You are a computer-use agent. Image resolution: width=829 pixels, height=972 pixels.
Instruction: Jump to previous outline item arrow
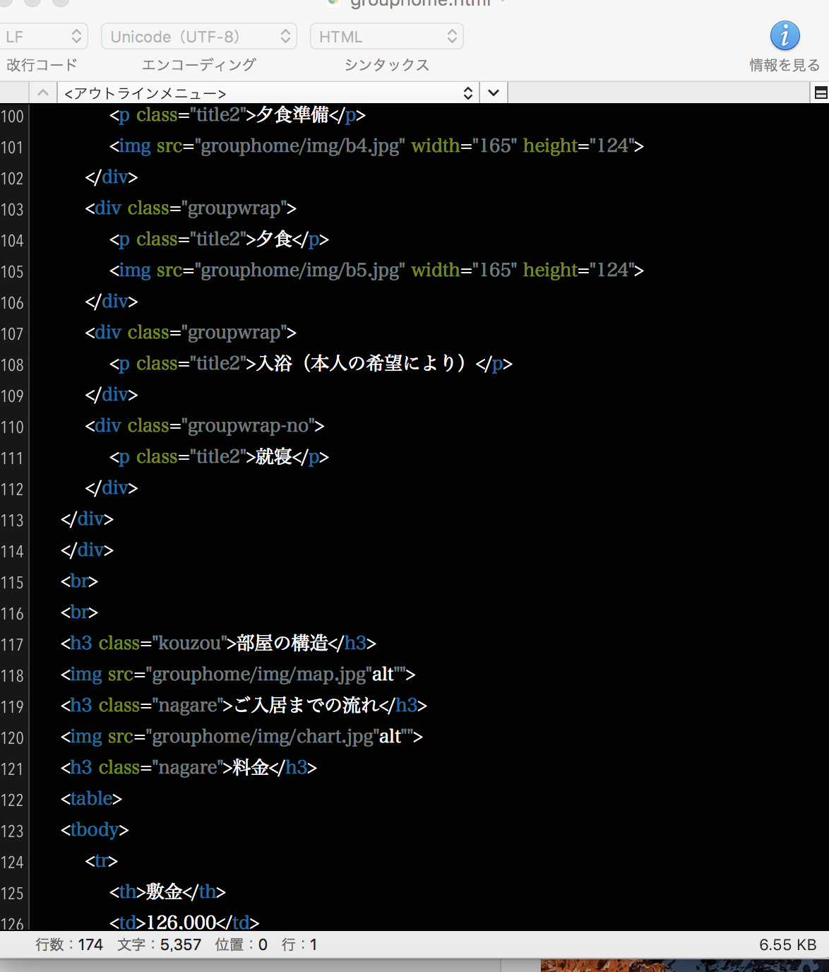(x=43, y=93)
